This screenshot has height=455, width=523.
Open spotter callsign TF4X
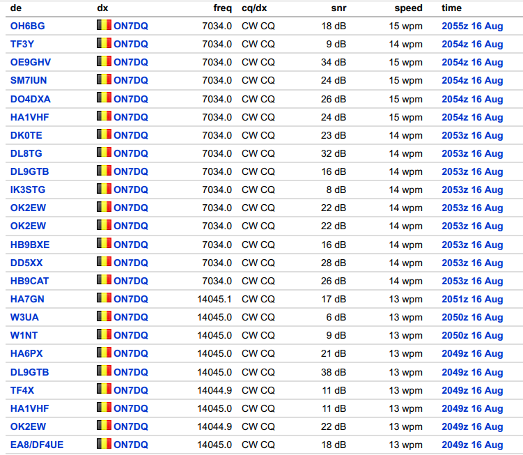pyautogui.click(x=22, y=390)
